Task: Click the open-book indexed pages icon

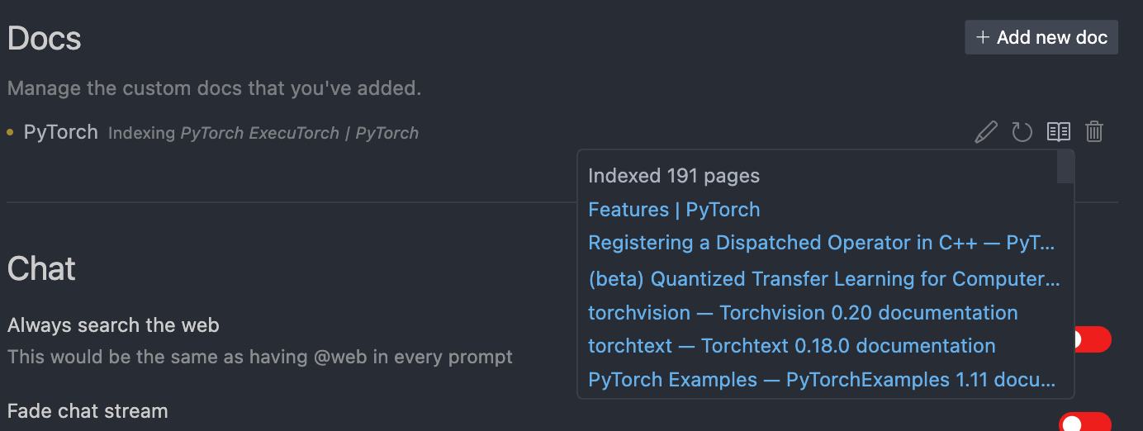Action: pyautogui.click(x=1059, y=132)
